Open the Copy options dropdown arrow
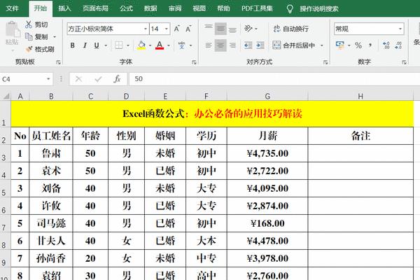The width and height of the screenshot is (420, 280). [x=55, y=36]
